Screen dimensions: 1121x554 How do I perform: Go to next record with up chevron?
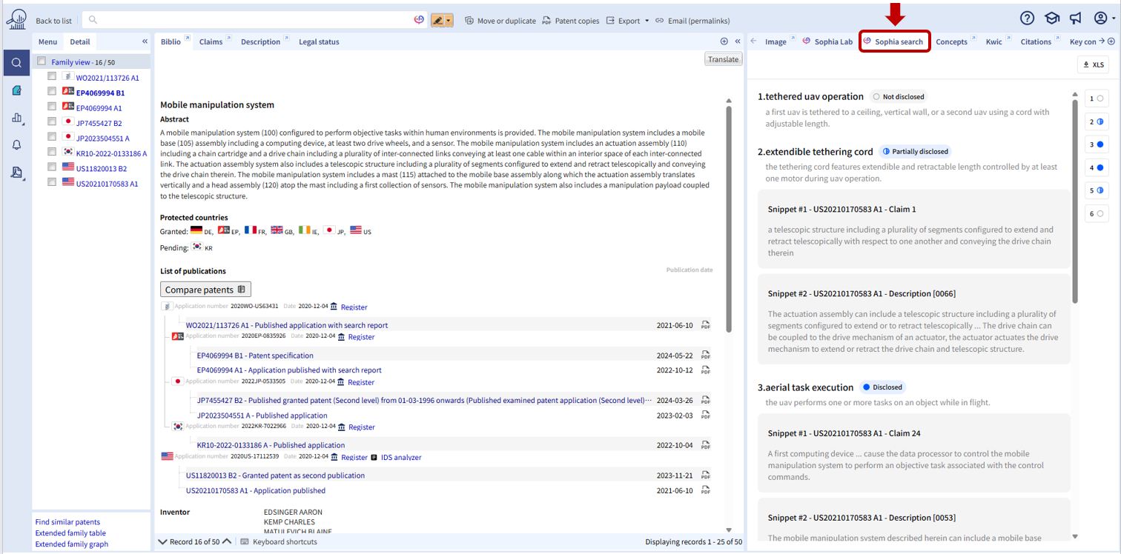tap(227, 542)
